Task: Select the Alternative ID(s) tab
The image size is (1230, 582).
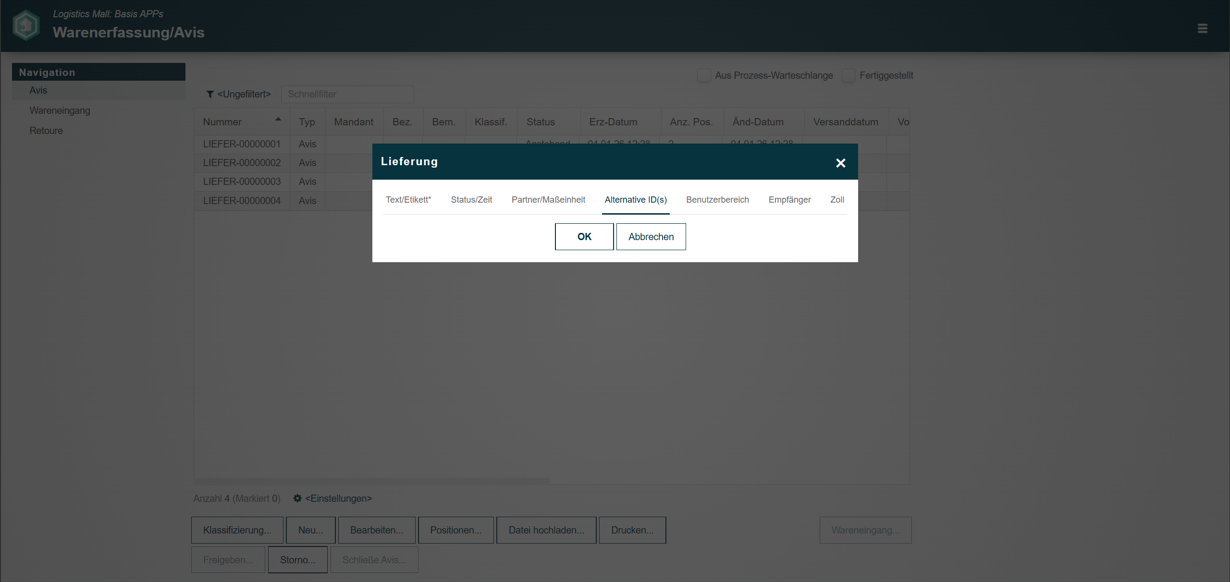Action: point(636,200)
